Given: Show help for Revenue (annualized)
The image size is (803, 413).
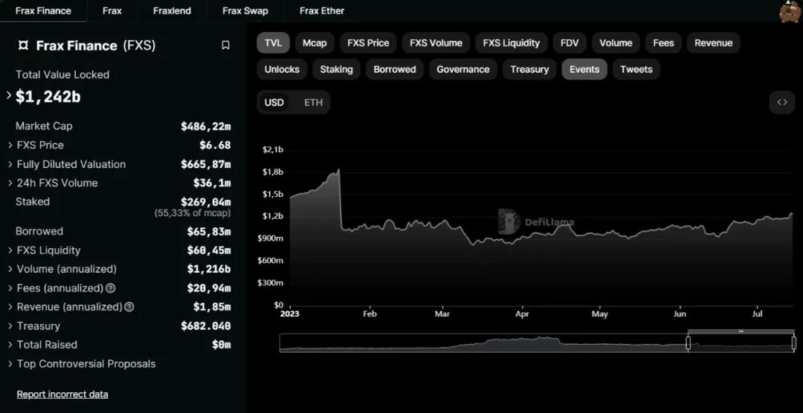Looking at the screenshot, I should click(129, 307).
